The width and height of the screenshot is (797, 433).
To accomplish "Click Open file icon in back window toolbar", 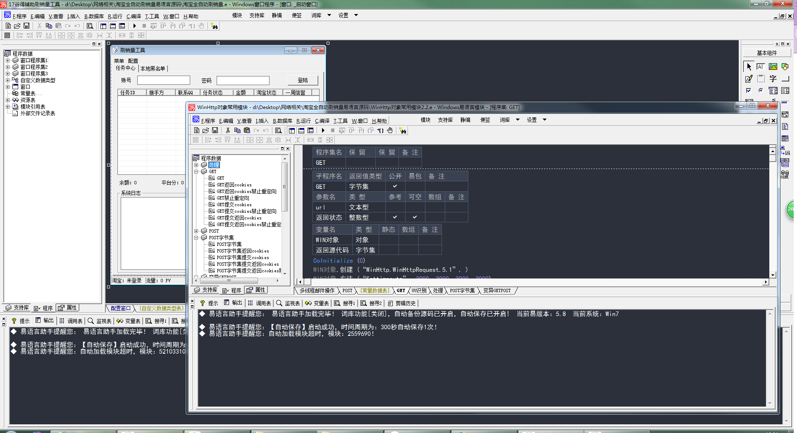I will pyautogui.click(x=17, y=26).
